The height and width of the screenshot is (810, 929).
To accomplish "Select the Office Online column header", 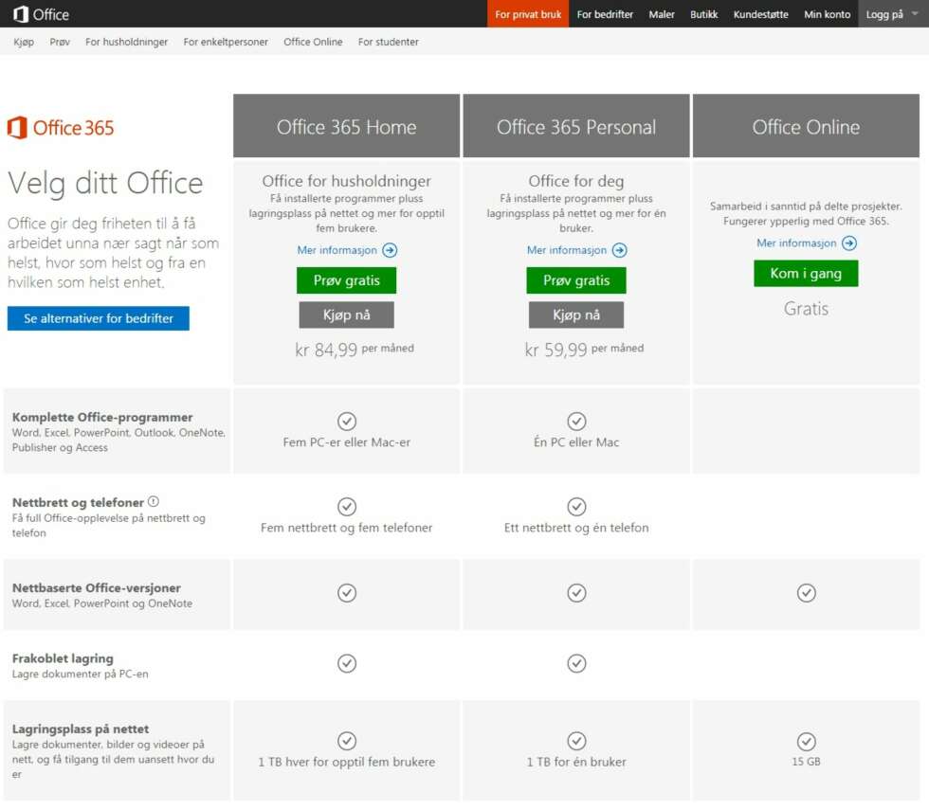I will tap(807, 125).
